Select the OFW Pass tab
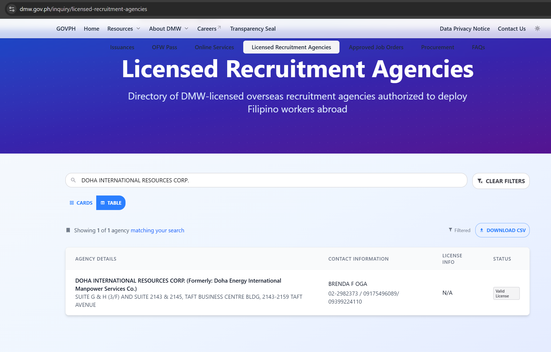 click(x=164, y=47)
